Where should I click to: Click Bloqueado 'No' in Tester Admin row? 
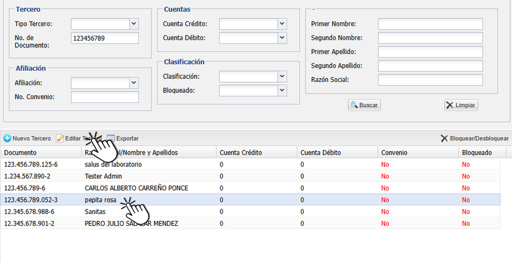point(466,176)
